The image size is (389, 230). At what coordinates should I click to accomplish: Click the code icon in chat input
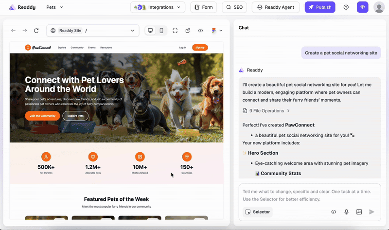tap(334, 212)
